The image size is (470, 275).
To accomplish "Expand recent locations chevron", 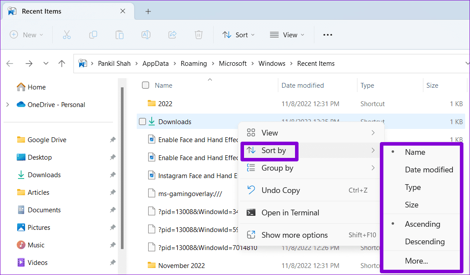I will tap(46, 63).
